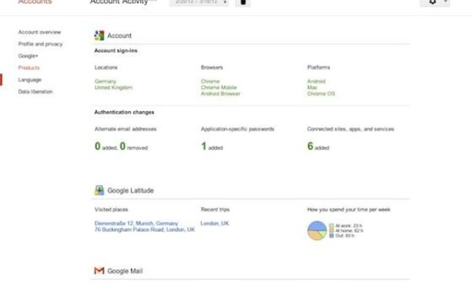Click the Germany location link

(105, 81)
